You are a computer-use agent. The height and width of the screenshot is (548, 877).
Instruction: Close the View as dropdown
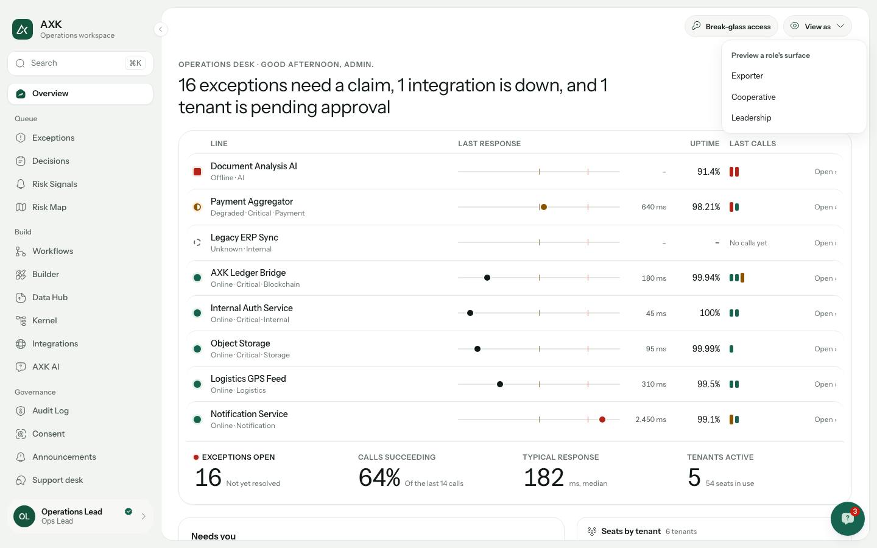pos(817,27)
